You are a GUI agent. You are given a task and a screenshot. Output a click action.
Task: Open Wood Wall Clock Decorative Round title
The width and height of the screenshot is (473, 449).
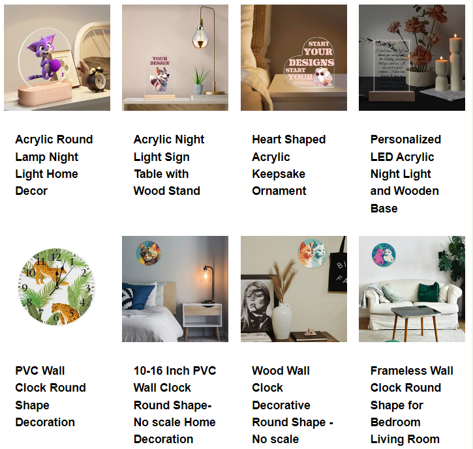(293, 405)
